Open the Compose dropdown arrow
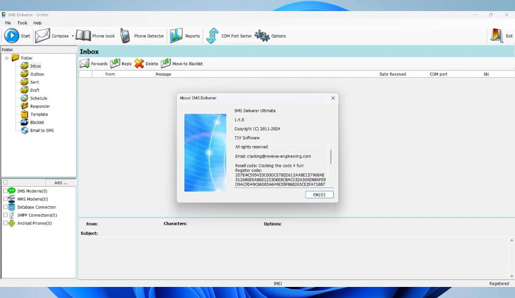Image resolution: width=515 pixels, height=298 pixels. point(73,36)
